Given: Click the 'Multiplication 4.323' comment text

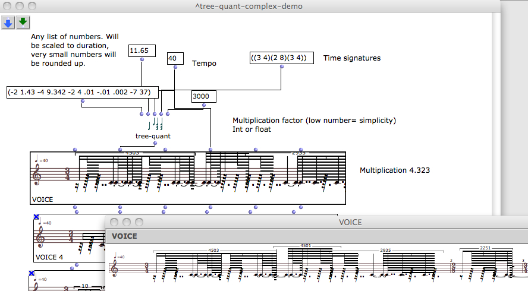Looking at the screenshot, I should tap(395, 170).
